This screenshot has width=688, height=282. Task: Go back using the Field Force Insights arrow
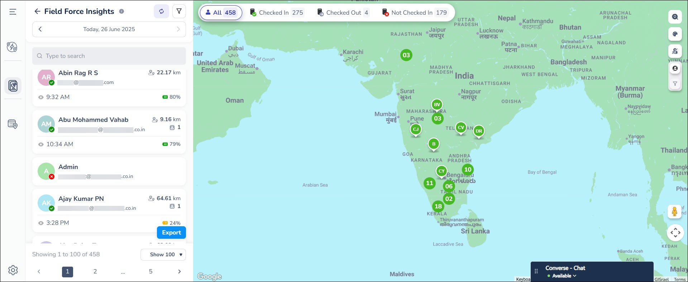37,11
